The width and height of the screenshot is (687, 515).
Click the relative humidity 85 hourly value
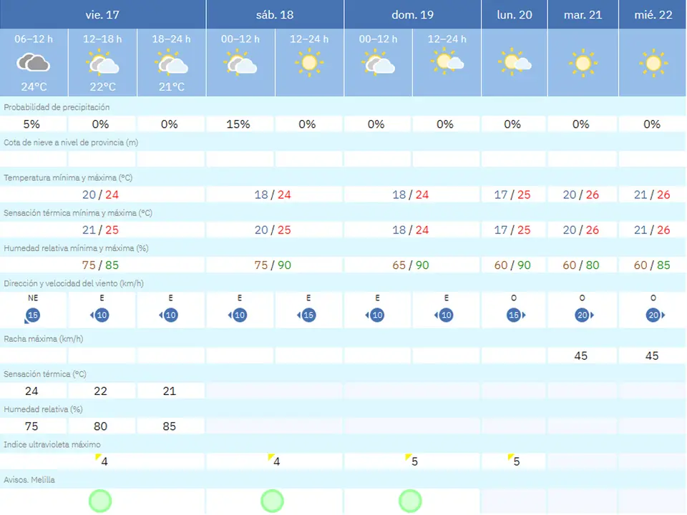point(169,426)
